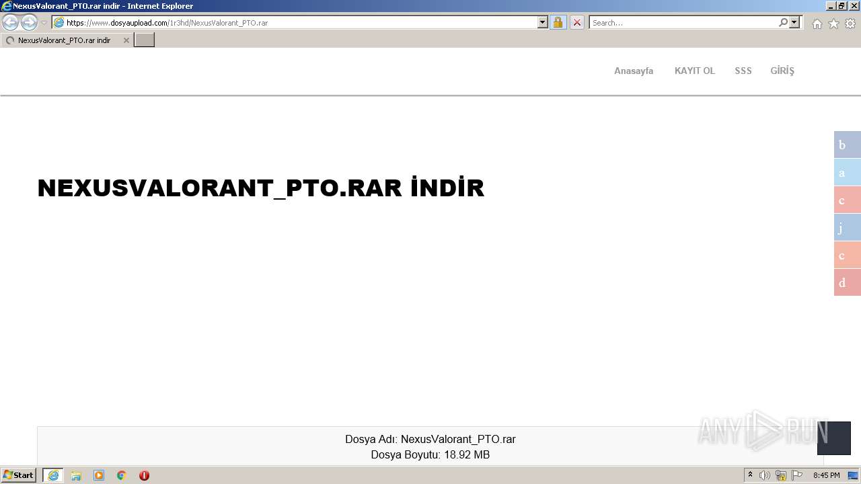Expand the search provider dropdown arrow
This screenshot has width=861, height=484.
794,23
